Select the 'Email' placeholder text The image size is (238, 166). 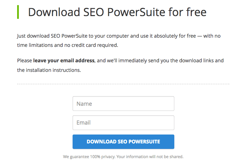tap(83, 123)
